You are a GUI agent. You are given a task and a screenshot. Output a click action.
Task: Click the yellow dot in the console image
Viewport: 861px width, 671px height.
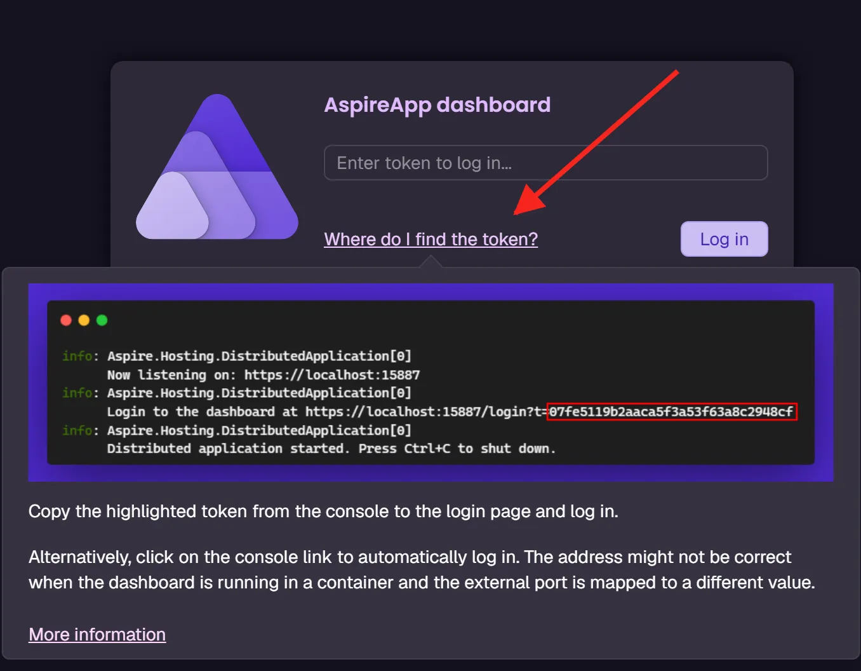click(84, 320)
